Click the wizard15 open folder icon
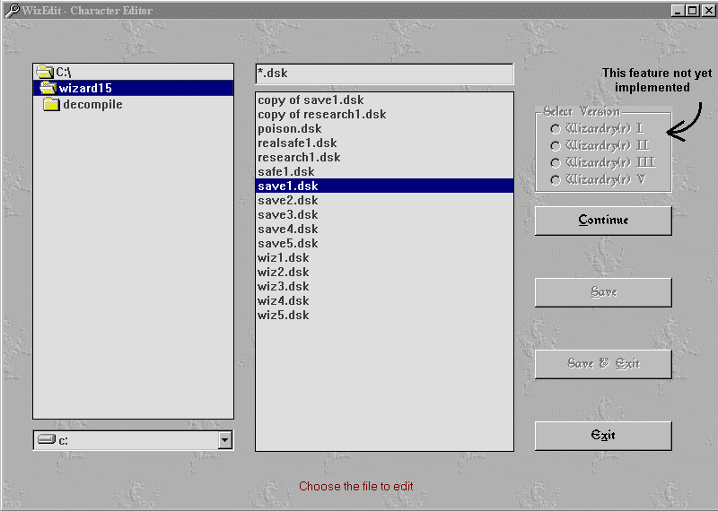Viewport: 718px width, 511px height. (48, 87)
